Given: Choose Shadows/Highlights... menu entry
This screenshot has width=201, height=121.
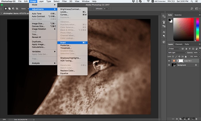Looking at the screenshot, I should pyautogui.click(x=72, y=58).
